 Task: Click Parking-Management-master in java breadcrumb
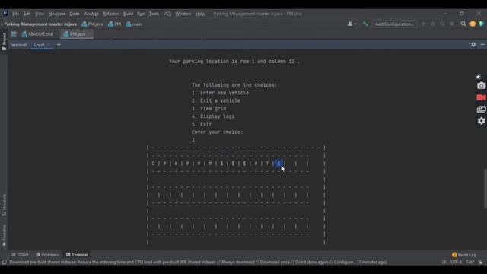40,24
